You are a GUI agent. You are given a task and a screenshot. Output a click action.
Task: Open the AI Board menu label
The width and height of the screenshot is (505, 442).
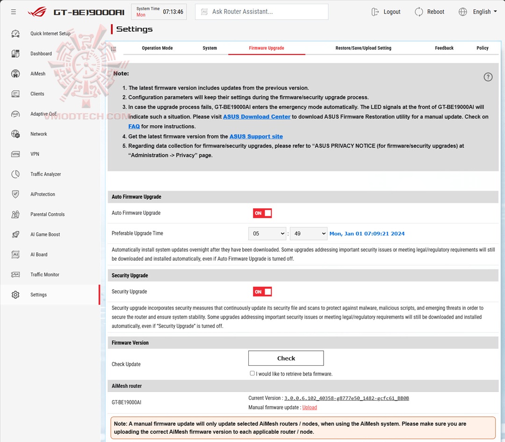(39, 254)
